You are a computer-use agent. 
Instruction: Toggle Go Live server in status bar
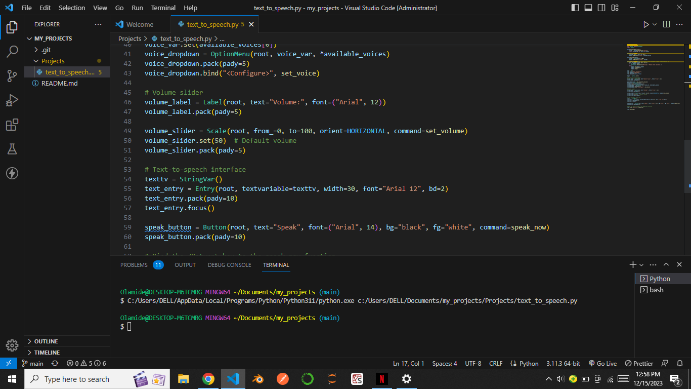pyautogui.click(x=602, y=364)
